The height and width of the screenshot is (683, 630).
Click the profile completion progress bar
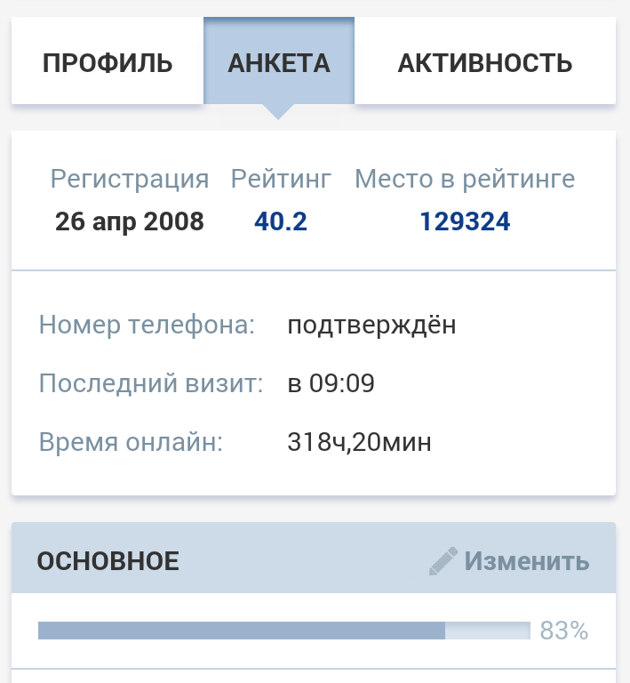283,631
